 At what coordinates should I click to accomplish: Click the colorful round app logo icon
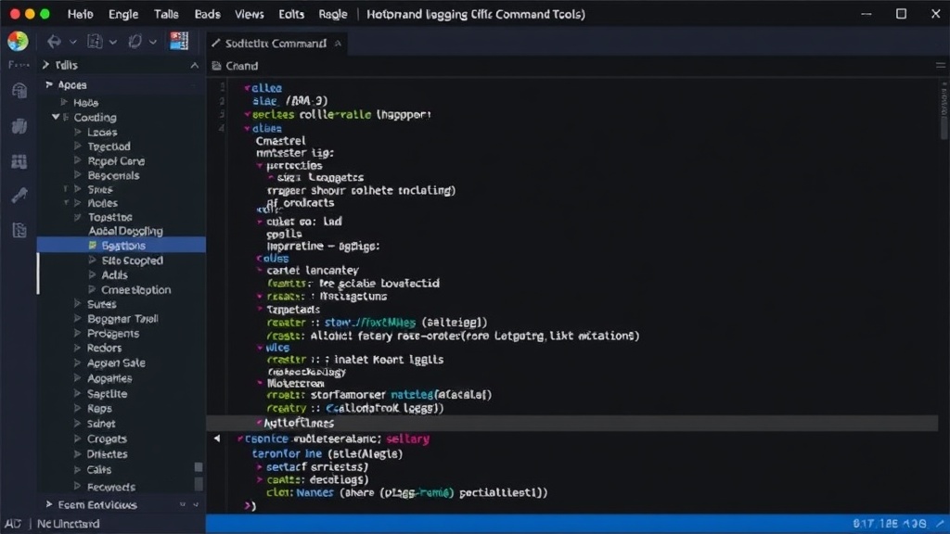tap(18, 41)
